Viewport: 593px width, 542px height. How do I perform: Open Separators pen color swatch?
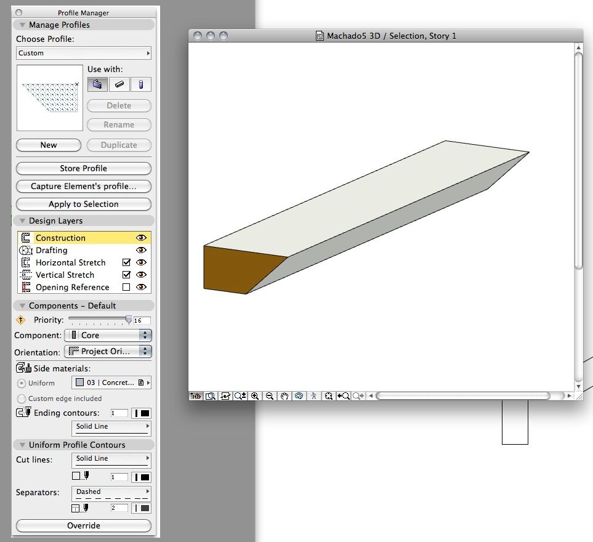coord(141,508)
